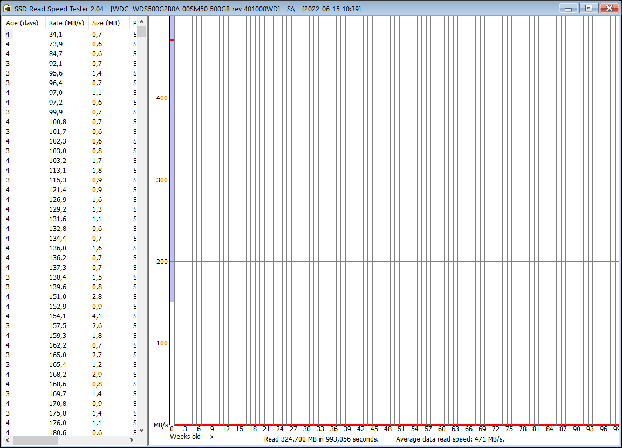Viewport: 622px width, 448px height.
Task: Click the up arrow on the list scrollbar
Action: click(141, 22)
